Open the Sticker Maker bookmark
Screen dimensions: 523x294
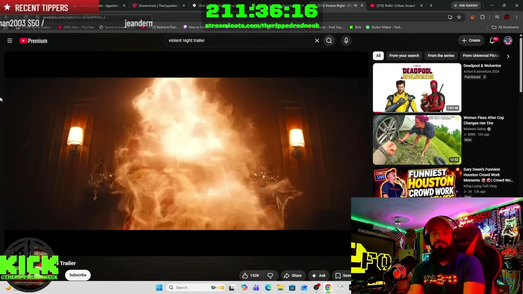point(384,27)
